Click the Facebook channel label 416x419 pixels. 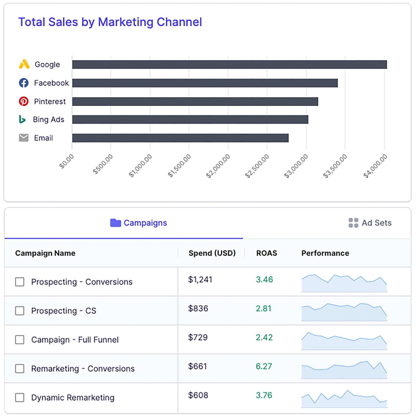tap(51, 83)
